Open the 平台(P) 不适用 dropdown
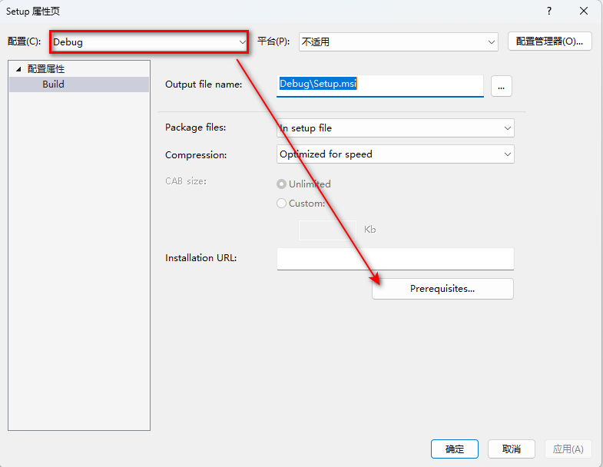 (x=398, y=41)
